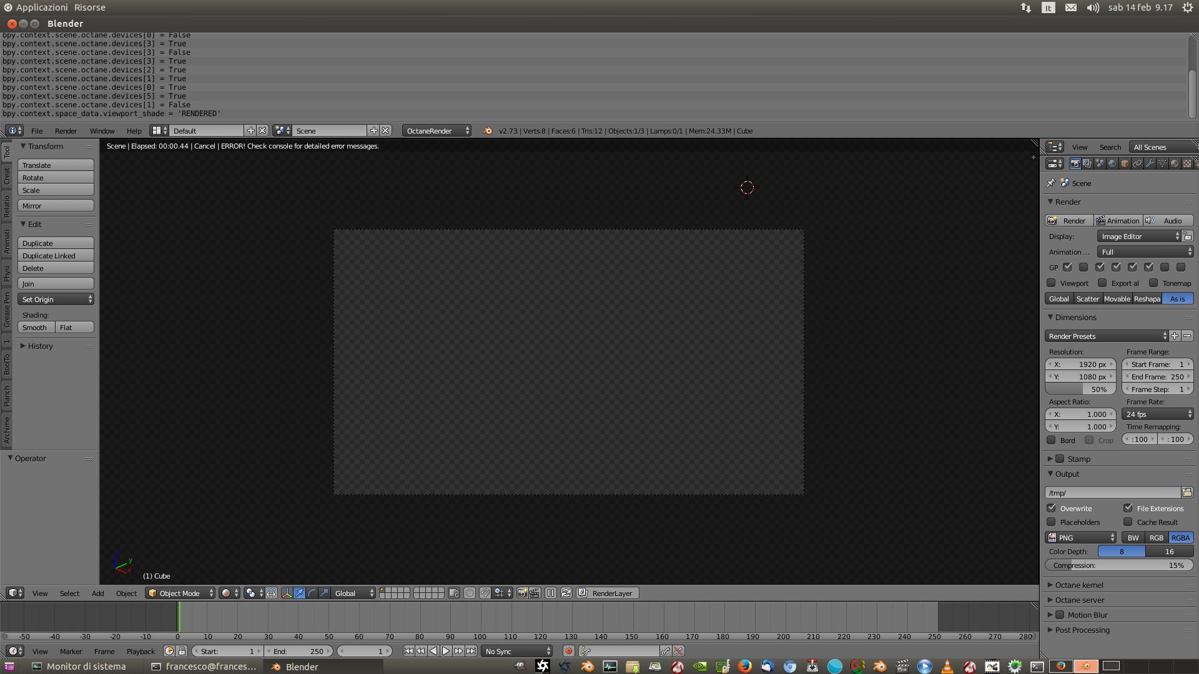Open the Add menu in viewport header
Viewport: 1199px width, 674px height.
(97, 593)
